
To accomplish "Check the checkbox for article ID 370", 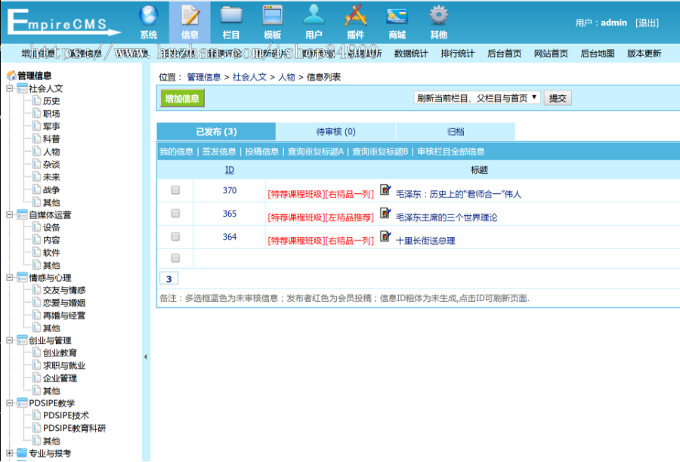I will [x=175, y=190].
